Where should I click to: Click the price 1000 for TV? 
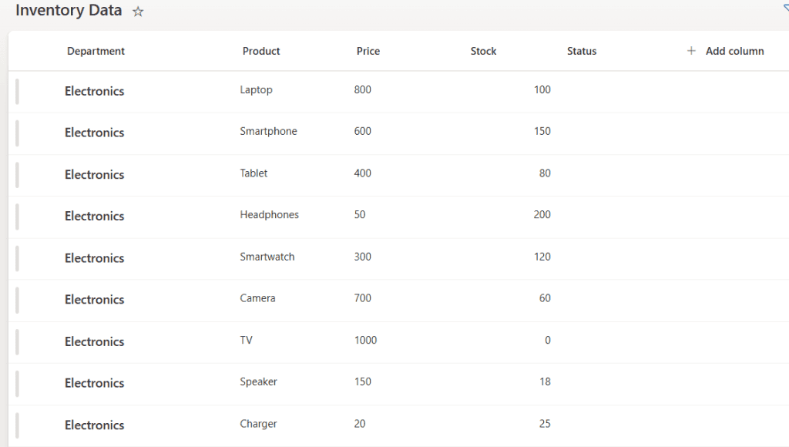click(x=365, y=341)
